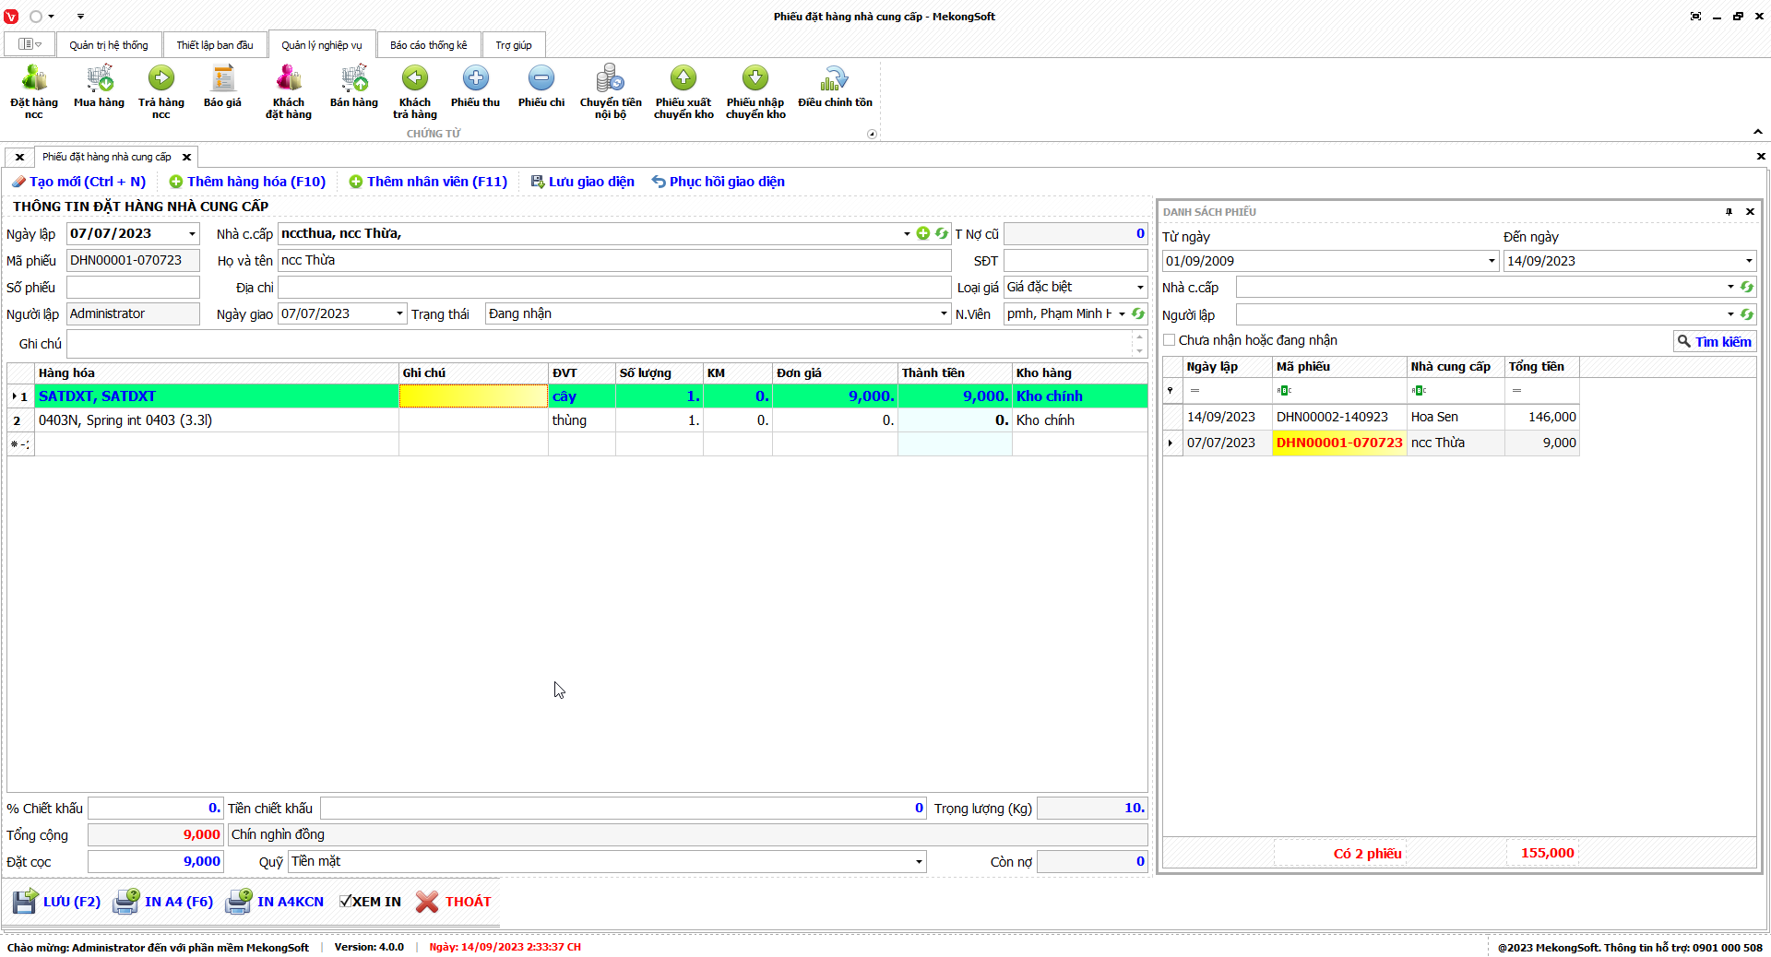1771x957 pixels.
Task: Open the Thiết lập ban đầu tab
Action: [215, 45]
